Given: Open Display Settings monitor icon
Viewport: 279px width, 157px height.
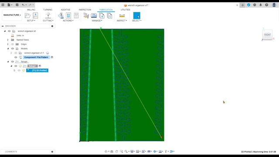Looking at the screenshot, I should pyautogui.click(x=132, y=151).
